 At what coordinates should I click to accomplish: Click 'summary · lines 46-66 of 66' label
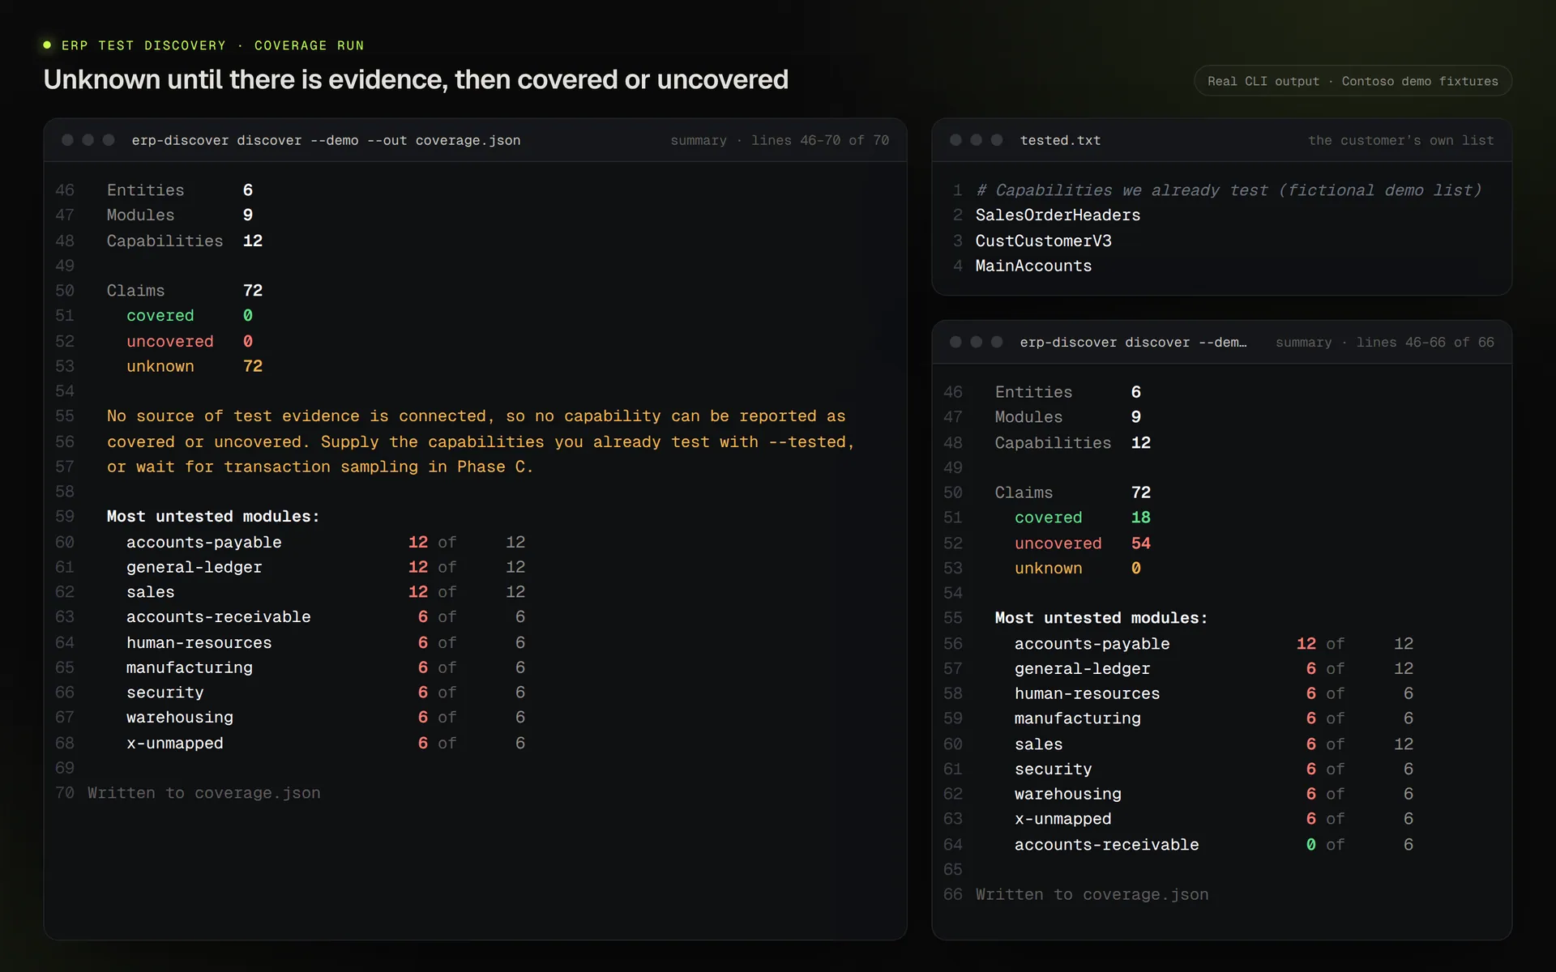pyautogui.click(x=1384, y=343)
